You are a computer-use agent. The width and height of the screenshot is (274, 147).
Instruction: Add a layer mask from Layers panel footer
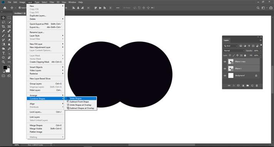[238, 86]
